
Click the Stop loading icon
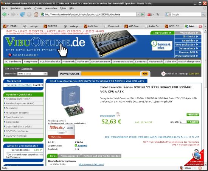click(29, 14)
